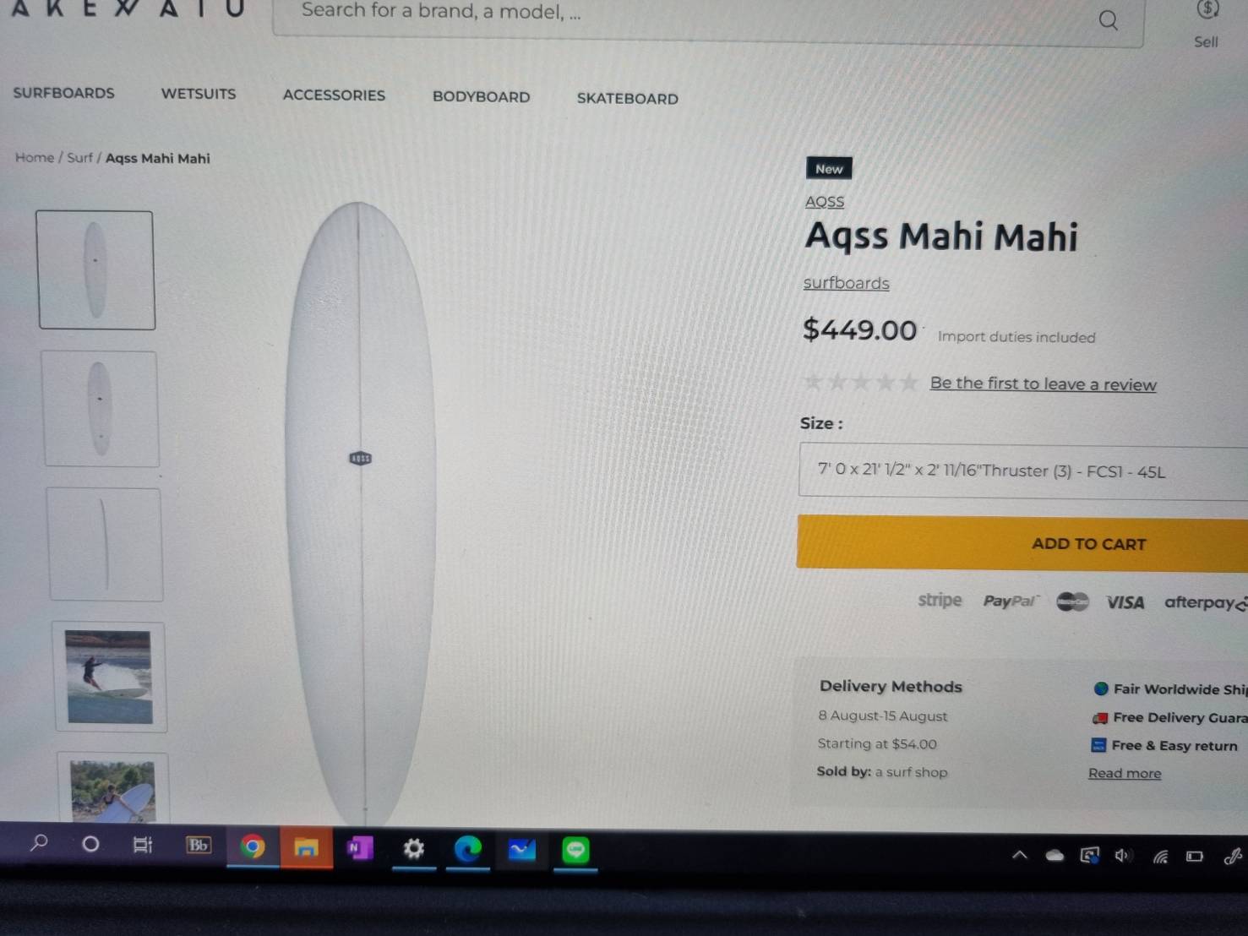Open OneNote in the taskbar
Viewport: 1248px width, 936px height.
pyautogui.click(x=360, y=847)
